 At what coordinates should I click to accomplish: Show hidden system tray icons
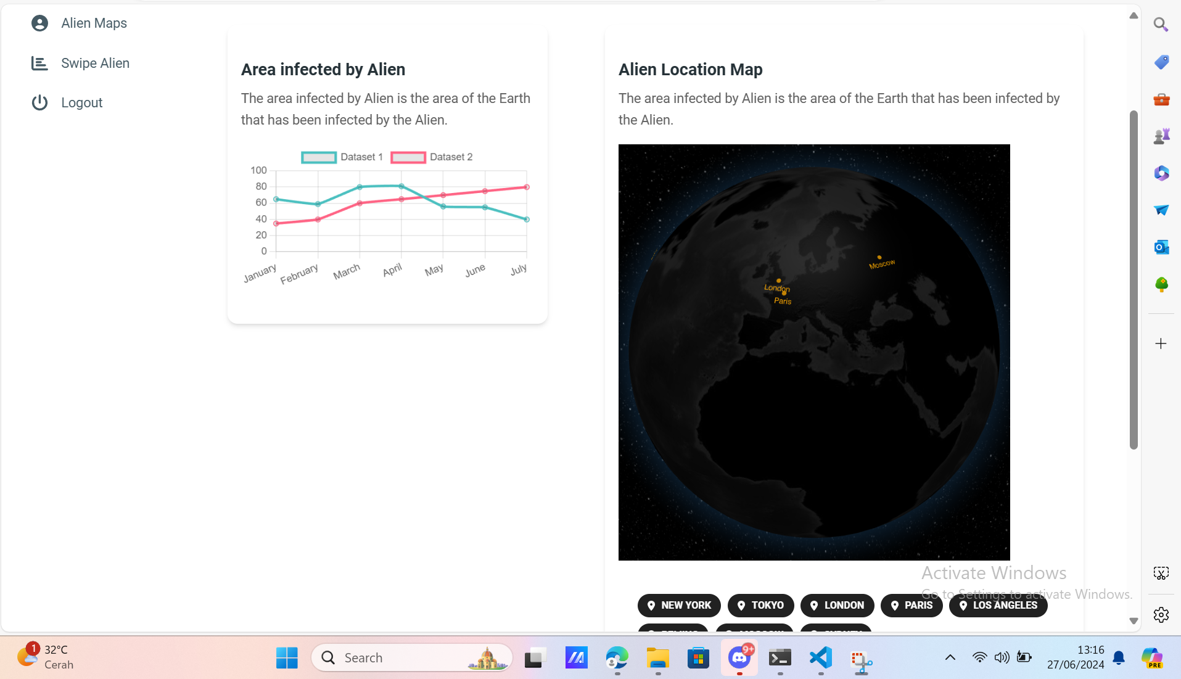tap(950, 657)
